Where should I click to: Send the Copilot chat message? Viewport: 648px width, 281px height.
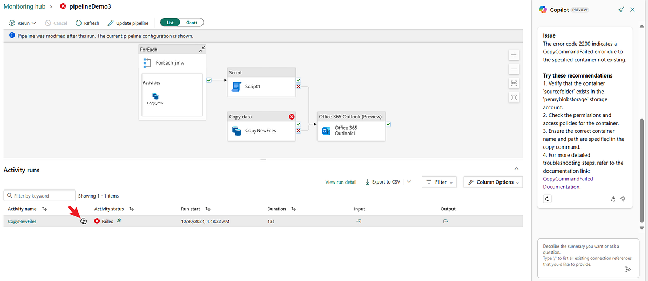pos(628,269)
